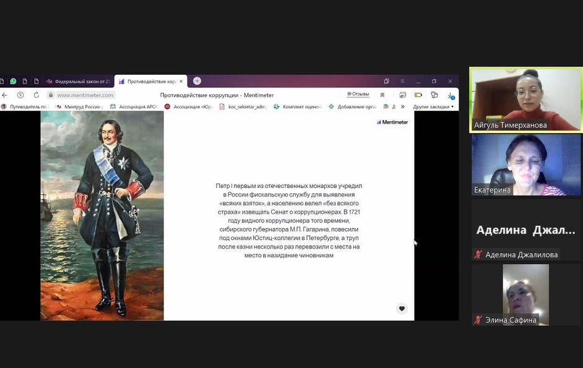
Task: Expand the 'Другие закладки' bookmarks folder
Action: click(x=433, y=106)
